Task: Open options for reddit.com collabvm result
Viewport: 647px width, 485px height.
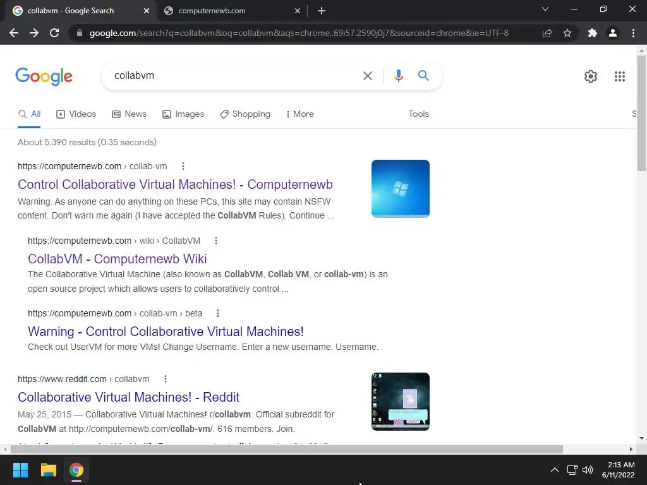Action: tap(166, 379)
